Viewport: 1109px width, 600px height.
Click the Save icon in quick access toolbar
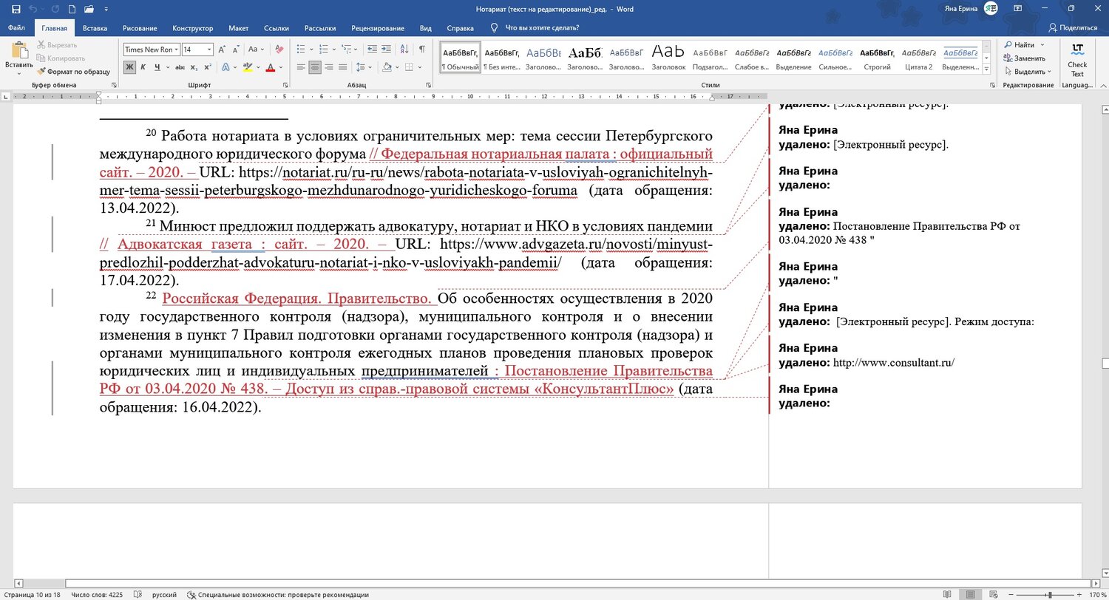(16, 9)
